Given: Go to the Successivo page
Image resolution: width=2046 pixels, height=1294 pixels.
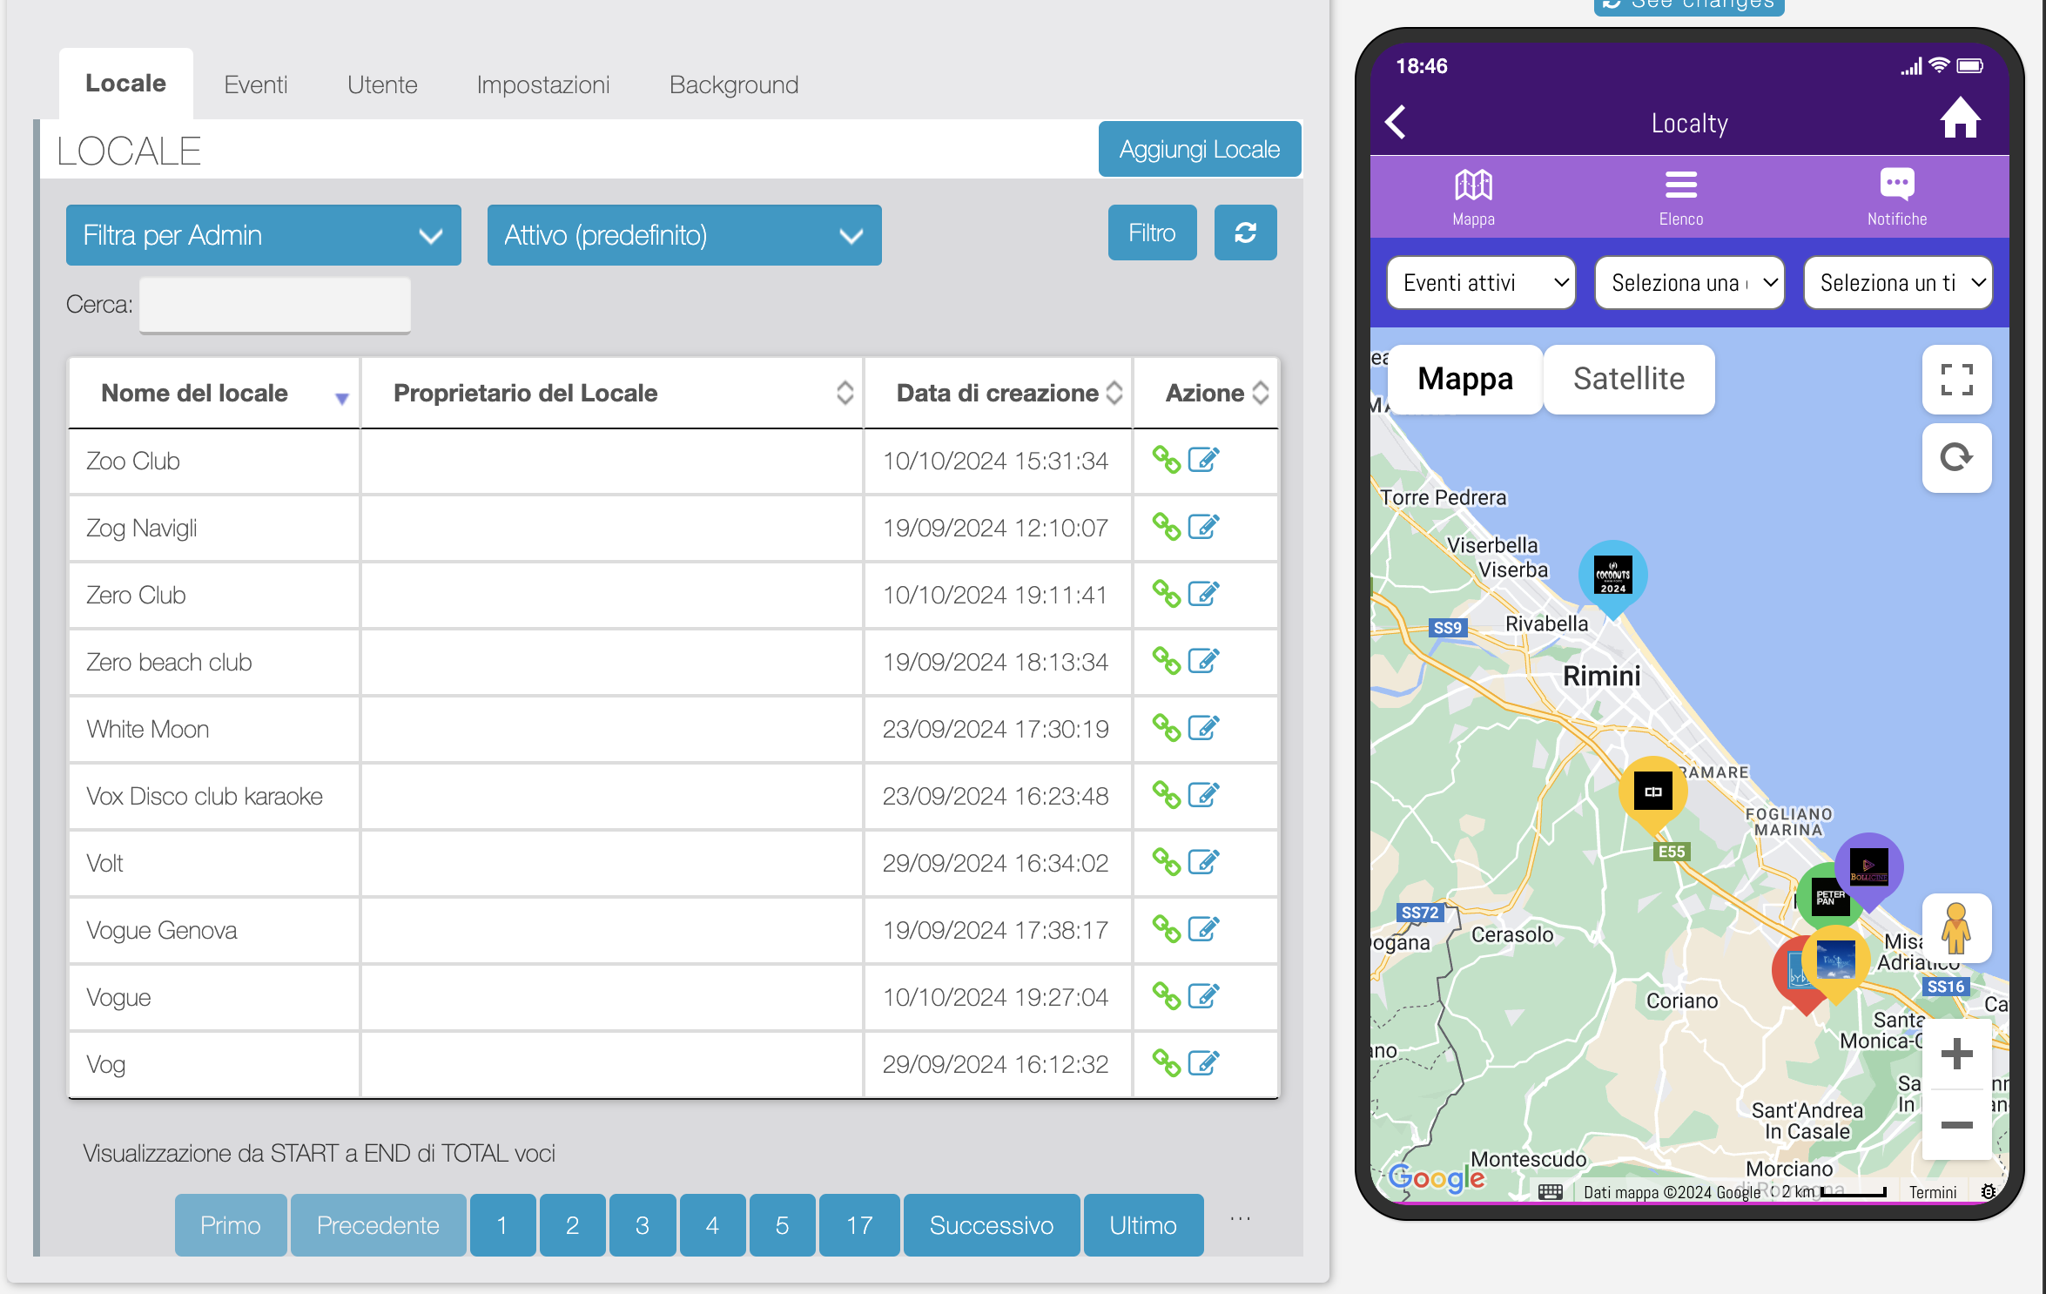Looking at the screenshot, I should coord(991,1225).
